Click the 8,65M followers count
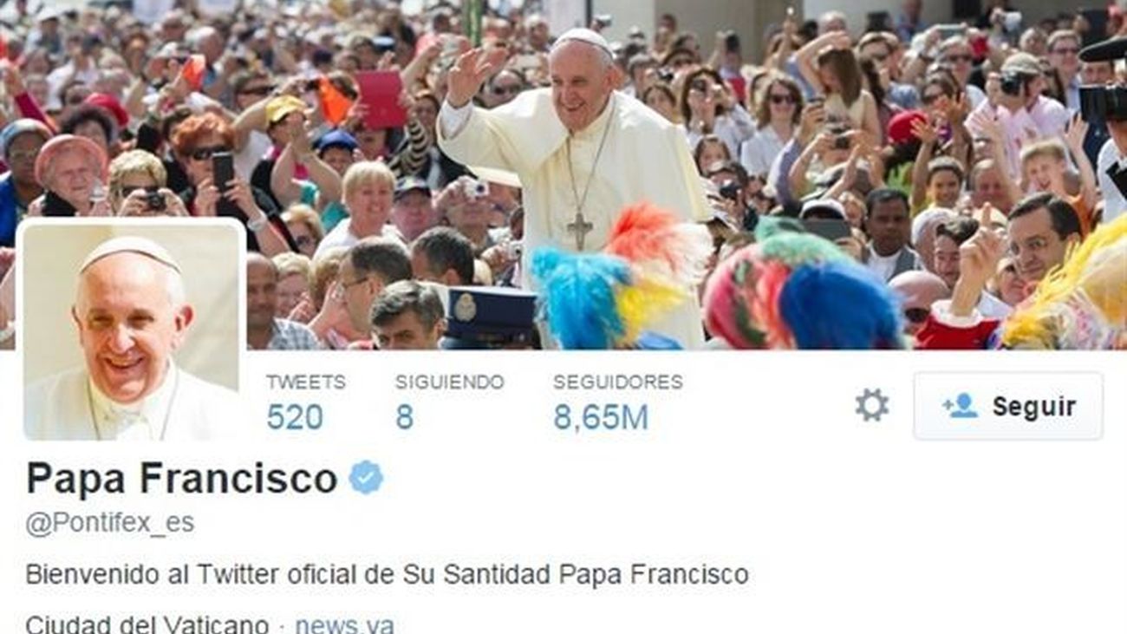This screenshot has height=634, width=1127. (x=601, y=417)
